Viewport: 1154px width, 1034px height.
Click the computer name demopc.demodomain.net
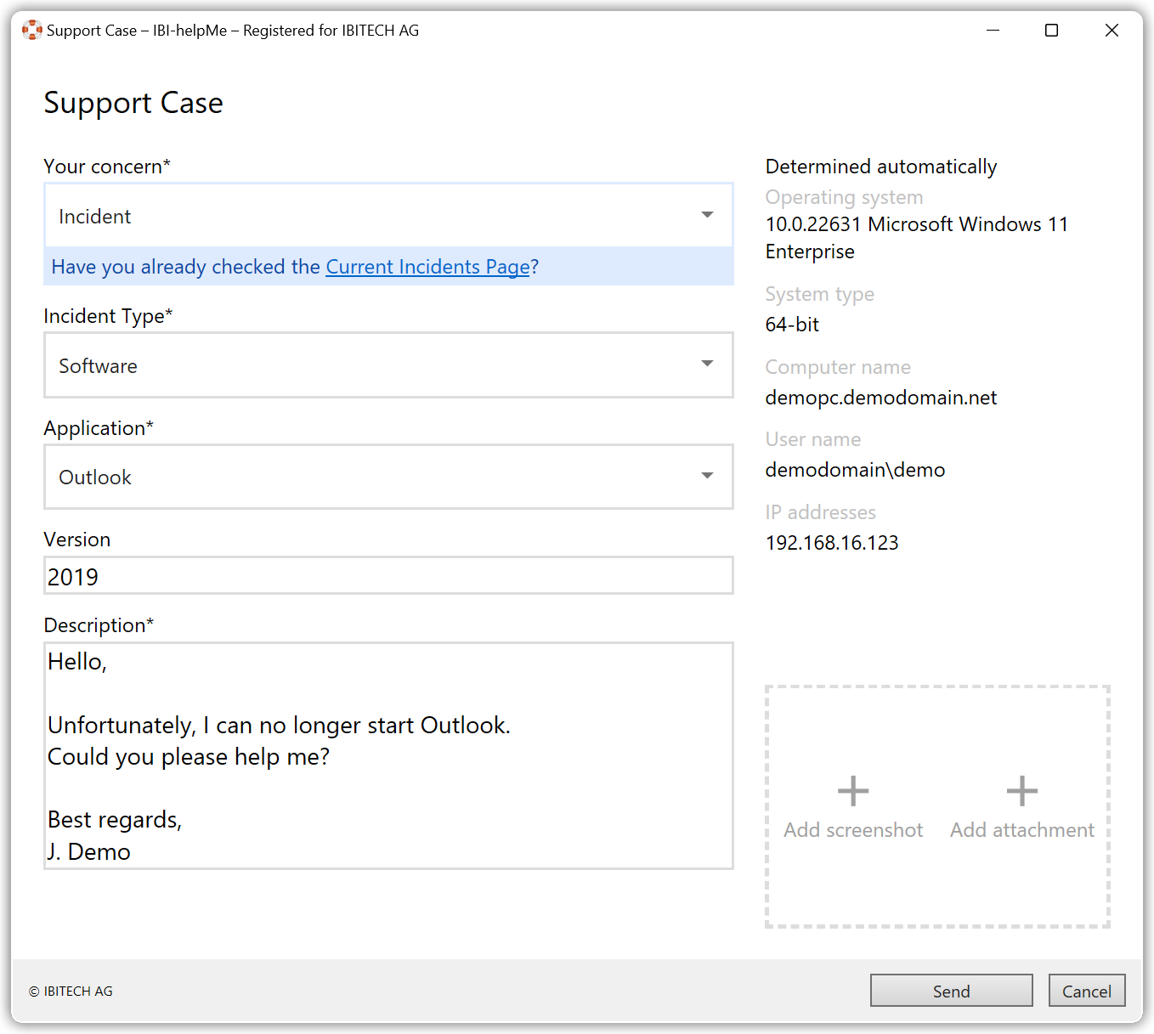[880, 398]
